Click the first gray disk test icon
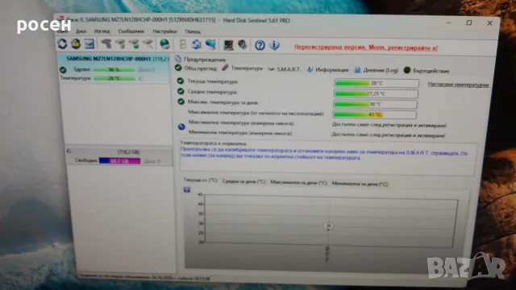 pos(106,43)
